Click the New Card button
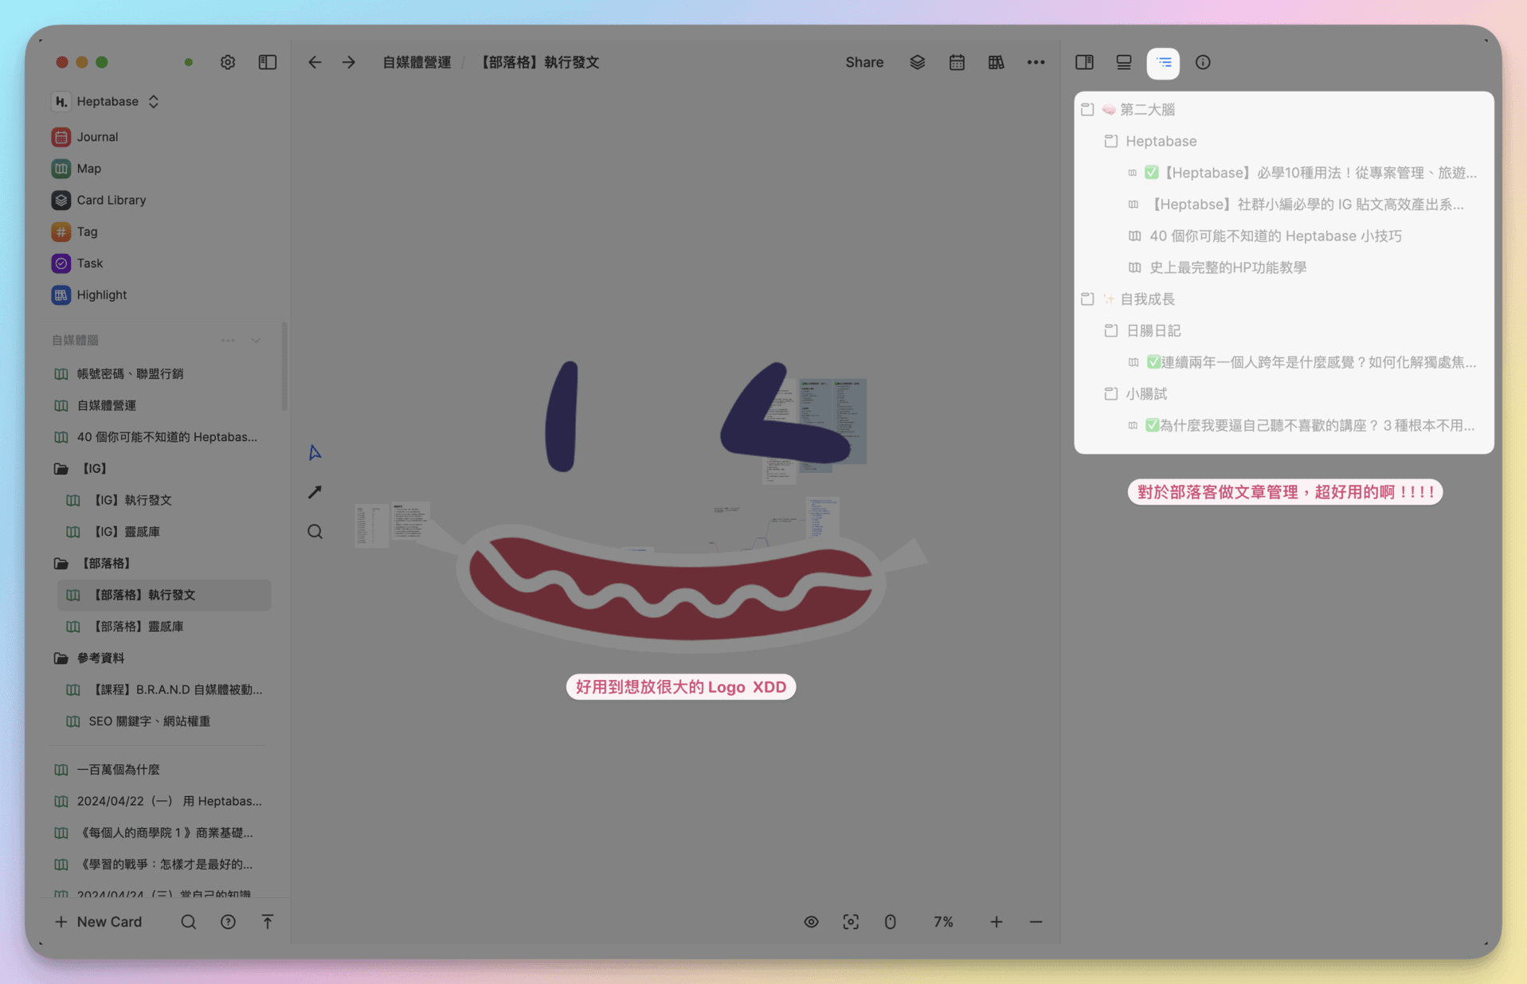The height and width of the screenshot is (984, 1527). (98, 922)
